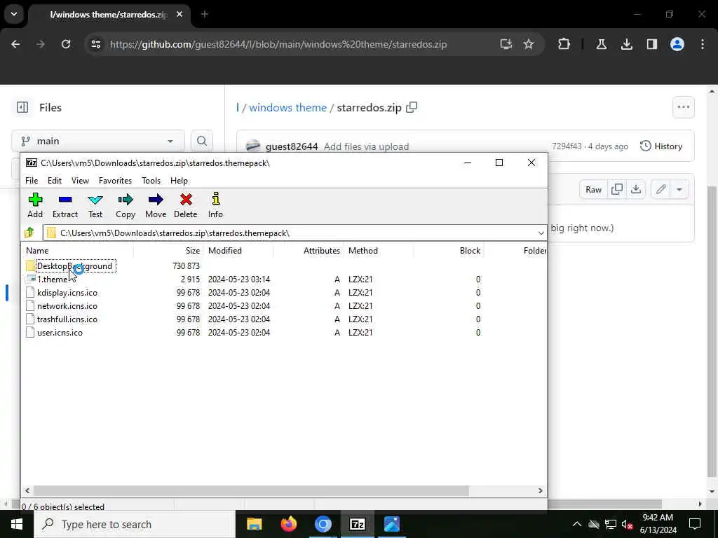Show hidden system tray icons

coord(577,524)
